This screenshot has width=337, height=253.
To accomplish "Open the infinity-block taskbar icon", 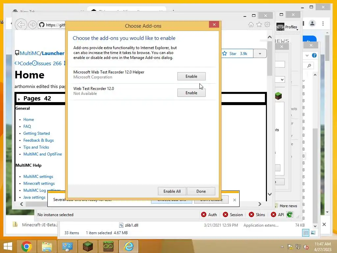I will [x=108, y=246].
